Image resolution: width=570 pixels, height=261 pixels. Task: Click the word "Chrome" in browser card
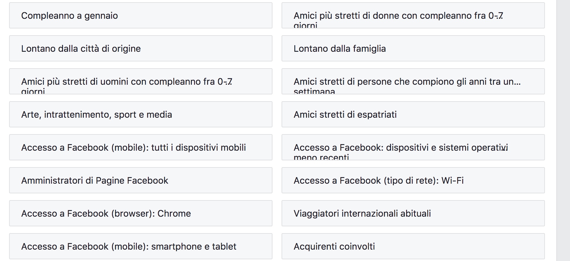tap(174, 214)
